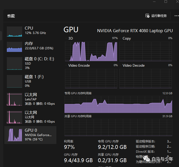The image size is (179, 167).
Task: Open the Video Encode engine dropdown
Action: (x=66, y=65)
